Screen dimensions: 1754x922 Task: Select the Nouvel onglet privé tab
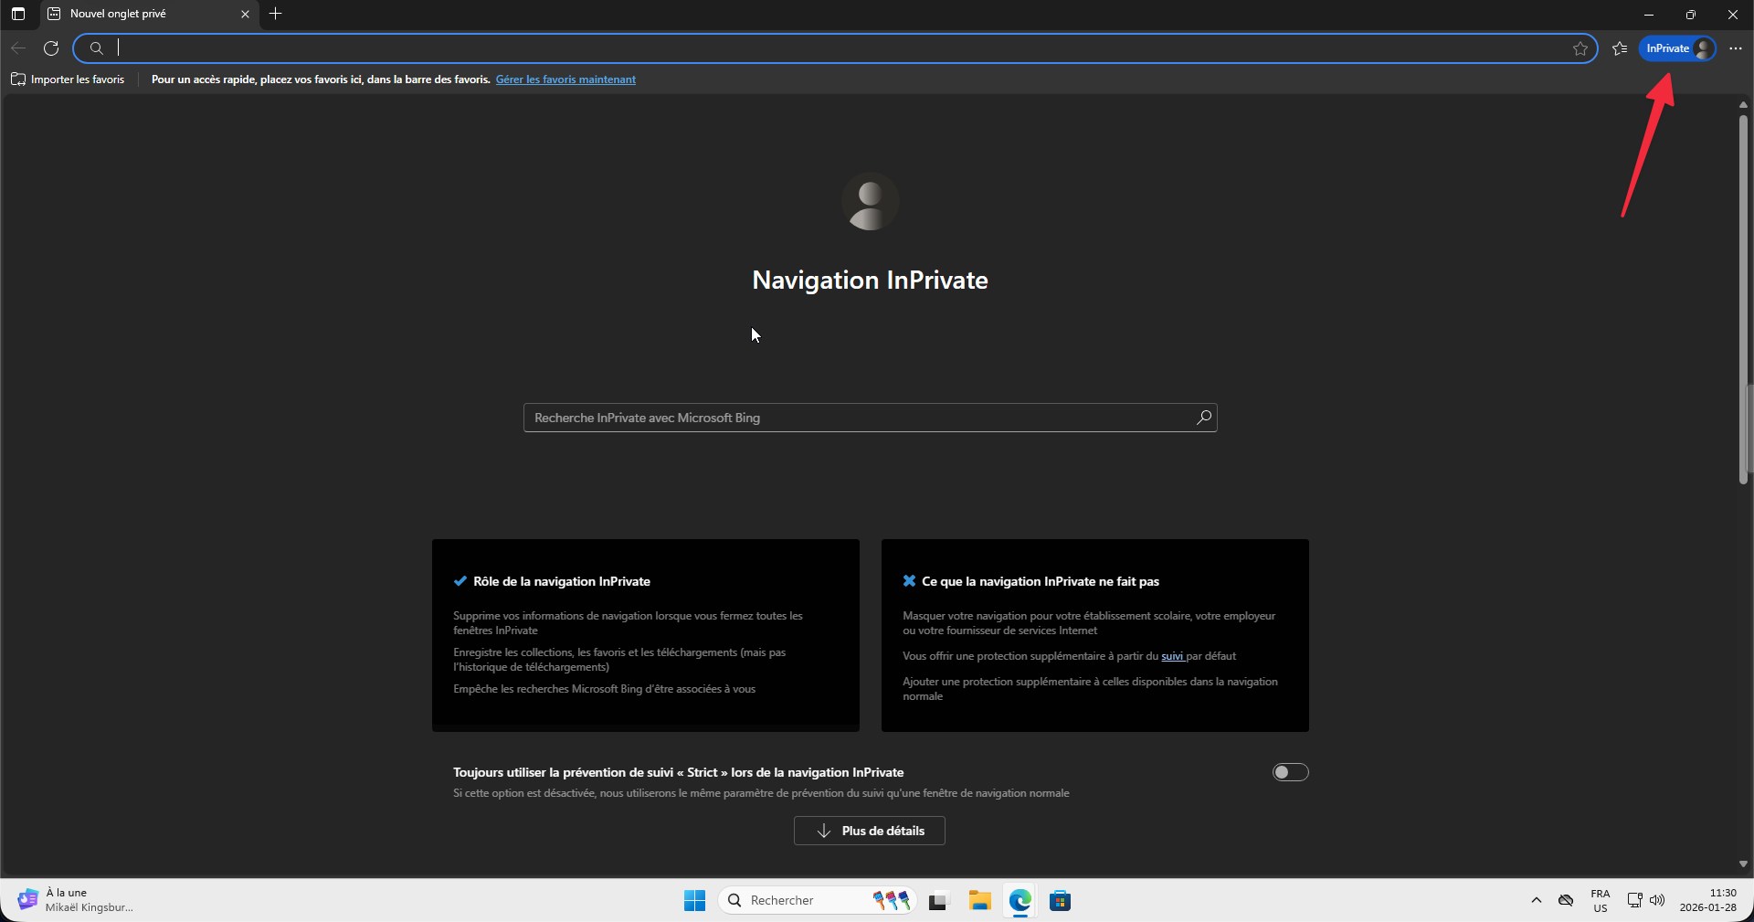(x=150, y=14)
